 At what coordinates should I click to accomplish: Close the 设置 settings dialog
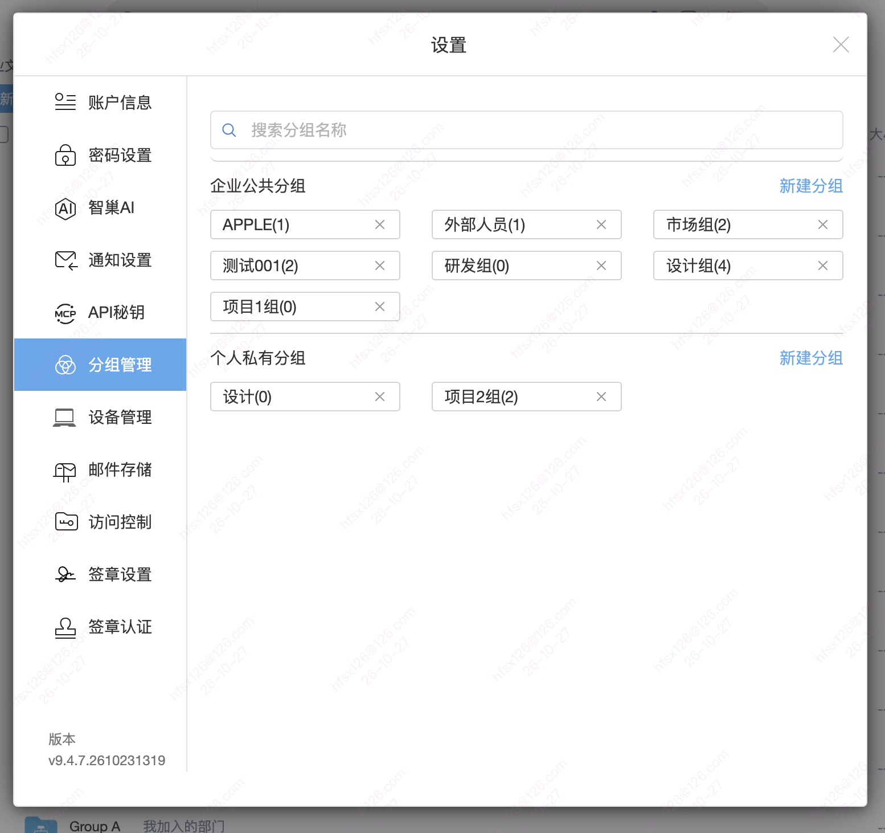[x=841, y=44]
